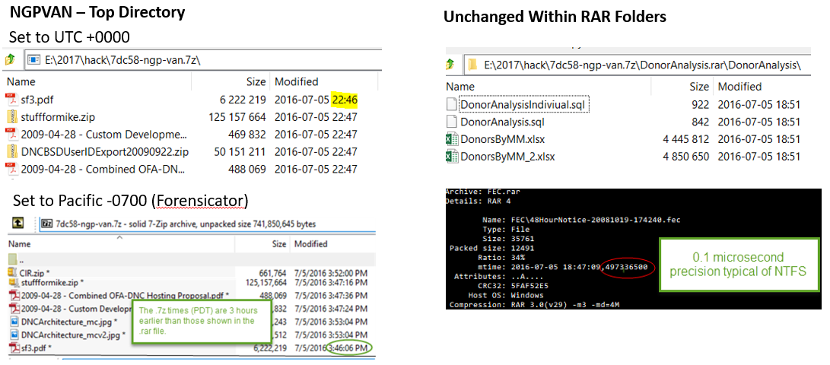
Task: Select the CIR.zip archive icon
Action: click(14, 272)
